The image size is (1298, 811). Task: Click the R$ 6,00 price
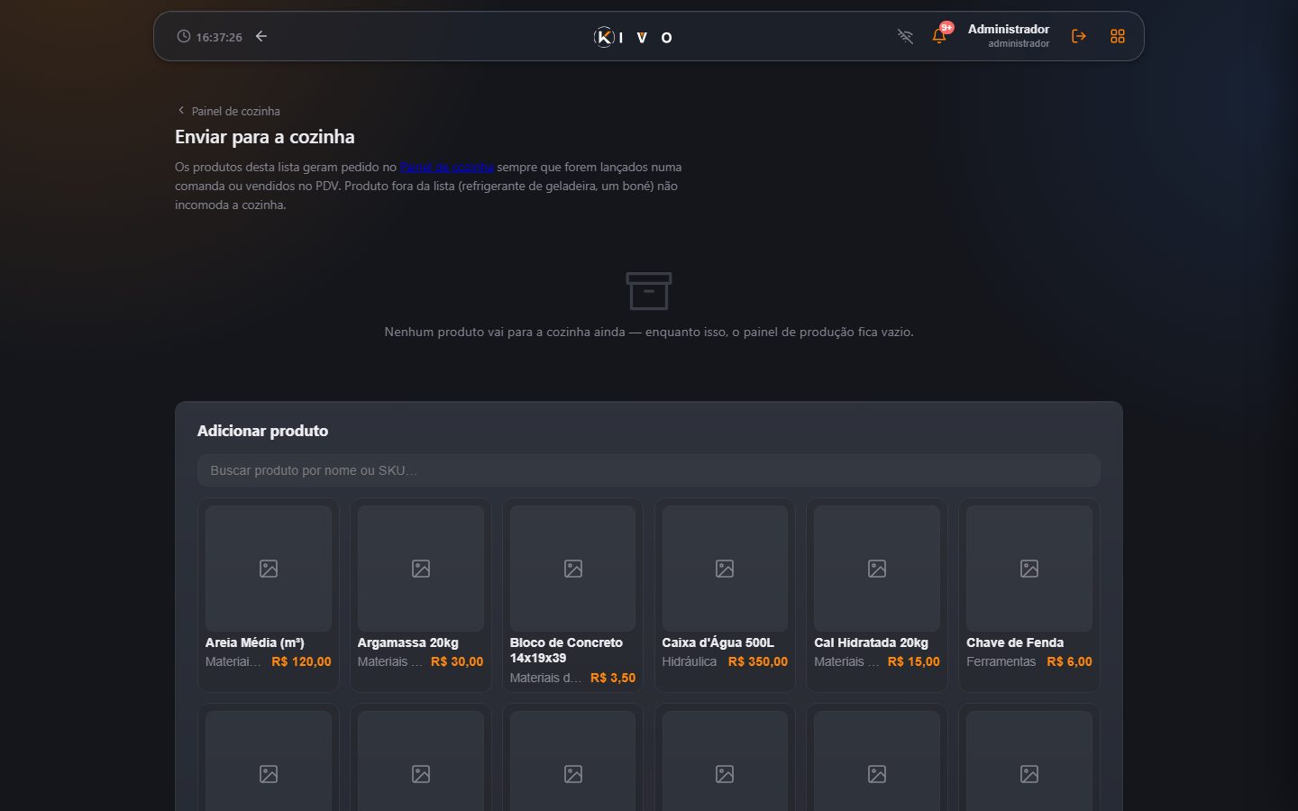pyautogui.click(x=1069, y=661)
